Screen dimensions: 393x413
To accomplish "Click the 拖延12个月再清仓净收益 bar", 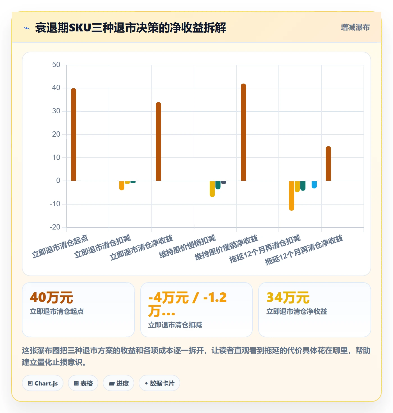I will 328,164.
